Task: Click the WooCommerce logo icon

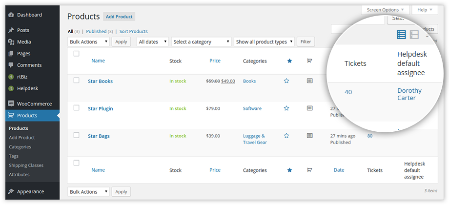Action: (11, 103)
